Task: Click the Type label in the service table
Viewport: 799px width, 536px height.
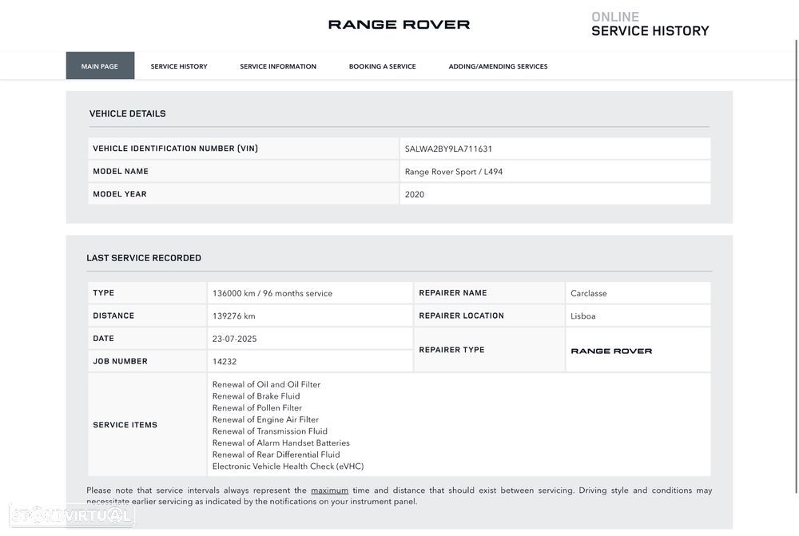Action: pyautogui.click(x=103, y=293)
